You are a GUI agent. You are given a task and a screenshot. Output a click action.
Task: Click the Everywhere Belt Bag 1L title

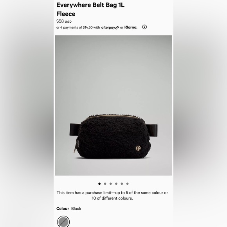90,5
